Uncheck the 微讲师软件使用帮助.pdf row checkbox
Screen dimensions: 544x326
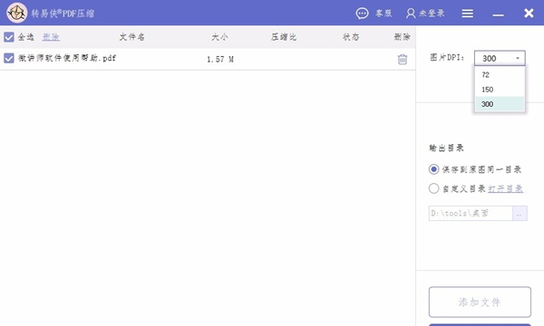9,58
